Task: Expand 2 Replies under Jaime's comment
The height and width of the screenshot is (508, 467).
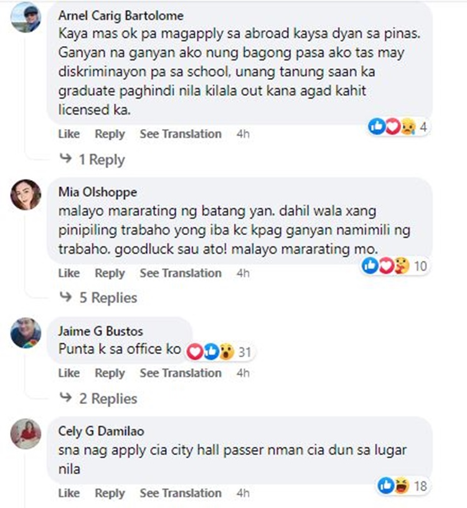Action: click(99, 398)
